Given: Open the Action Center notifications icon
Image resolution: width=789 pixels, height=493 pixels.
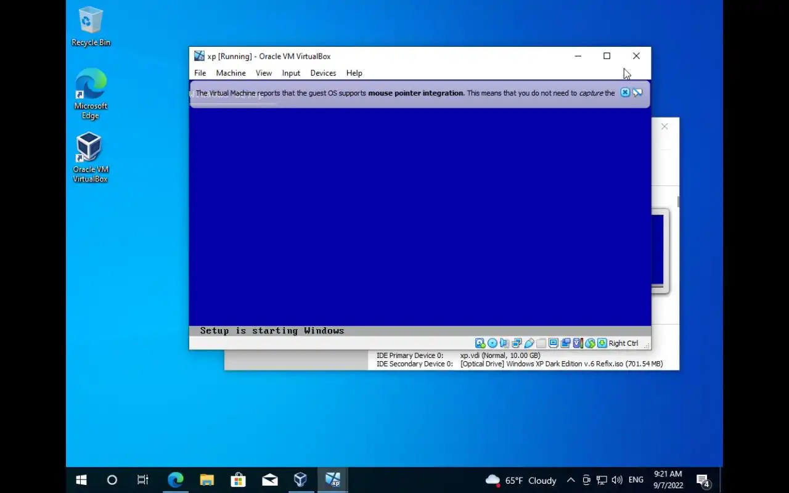Looking at the screenshot, I should (703, 480).
